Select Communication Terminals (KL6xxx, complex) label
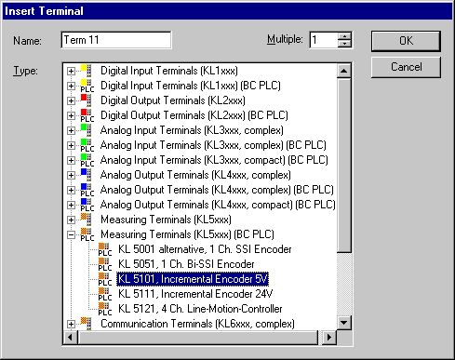455x360 pixels. (197, 324)
